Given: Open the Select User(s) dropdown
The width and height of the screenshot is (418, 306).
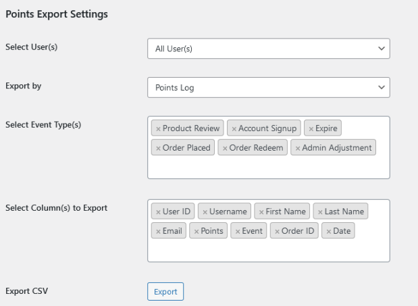Looking at the screenshot, I should [x=268, y=49].
